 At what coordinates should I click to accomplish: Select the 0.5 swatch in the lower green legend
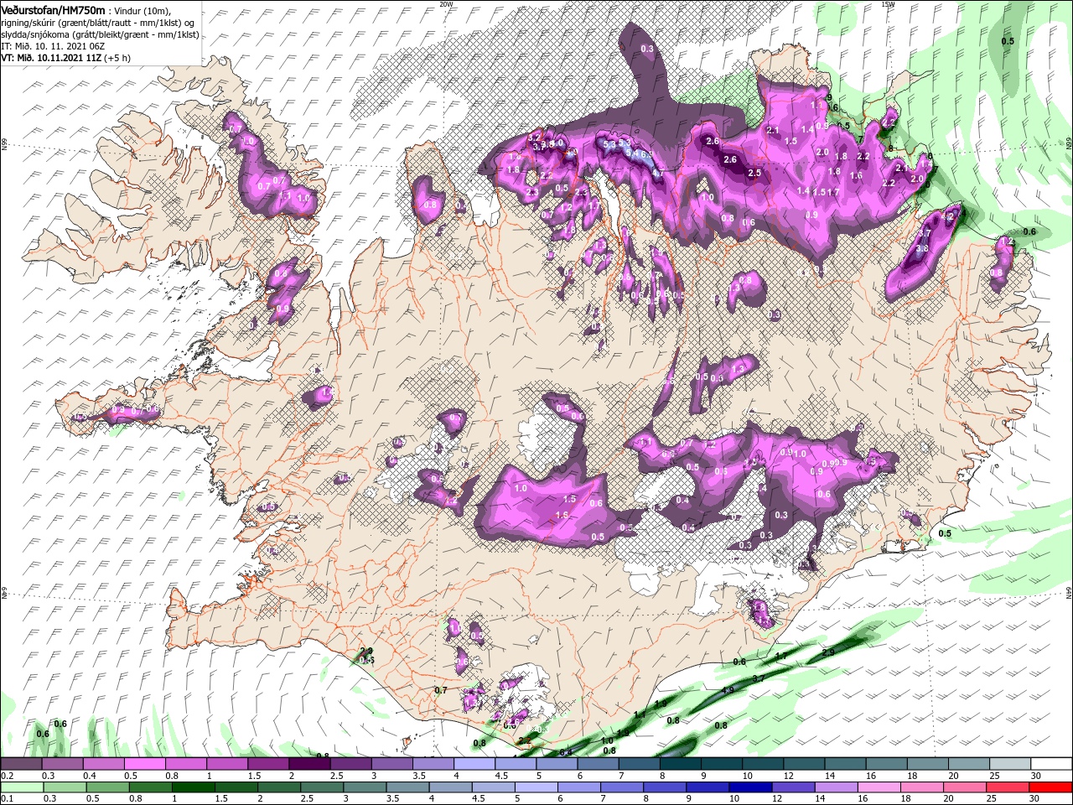coord(107,787)
